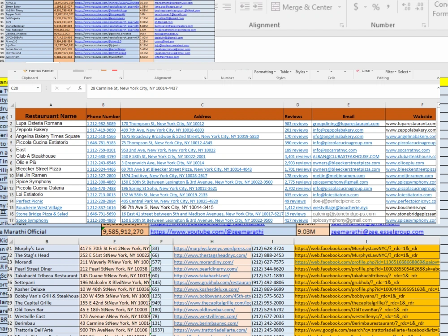448x336 pixels.
Task: Select the Takahachi Tribeca Restaurant cell
Action: [47, 276]
